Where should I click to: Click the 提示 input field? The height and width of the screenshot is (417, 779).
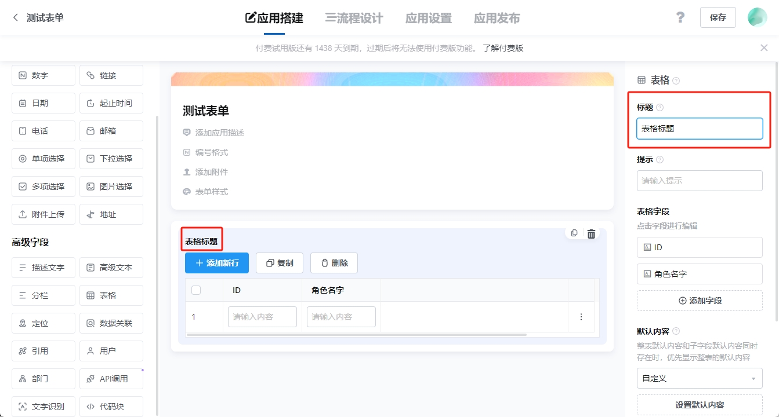pyautogui.click(x=700, y=181)
